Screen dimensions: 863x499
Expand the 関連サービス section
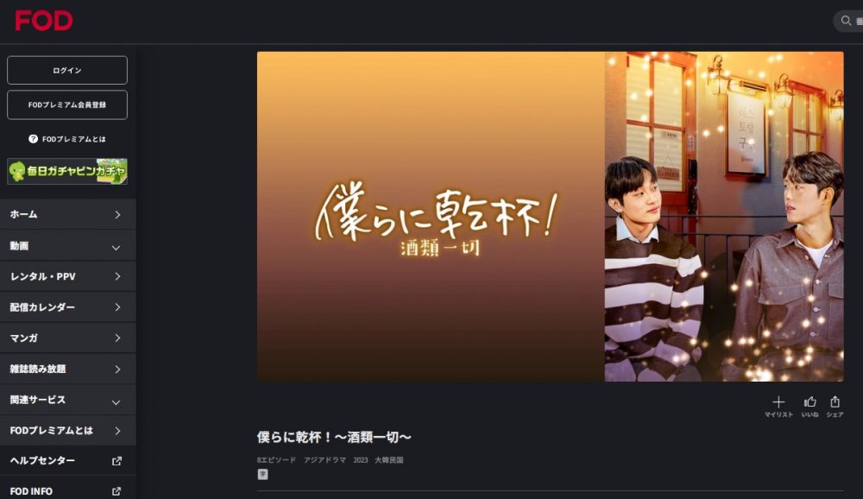68,400
